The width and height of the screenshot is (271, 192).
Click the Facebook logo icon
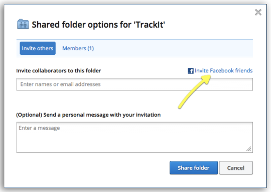coord(191,71)
